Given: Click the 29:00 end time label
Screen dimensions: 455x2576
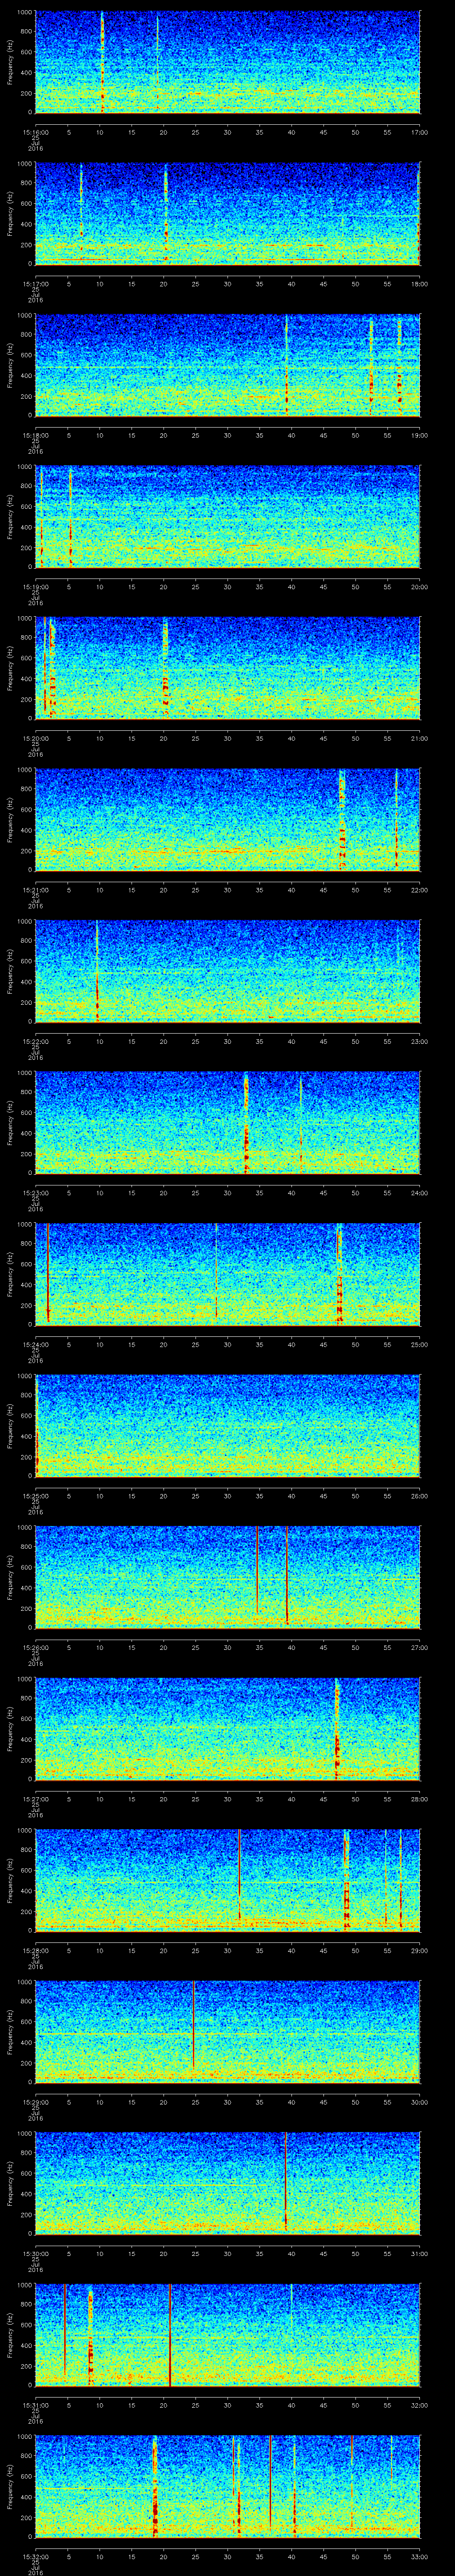Looking at the screenshot, I should (x=419, y=1950).
